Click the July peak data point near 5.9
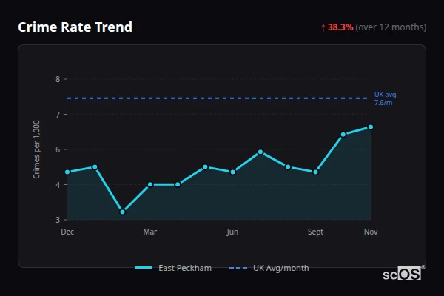444x296 pixels. pyautogui.click(x=260, y=152)
